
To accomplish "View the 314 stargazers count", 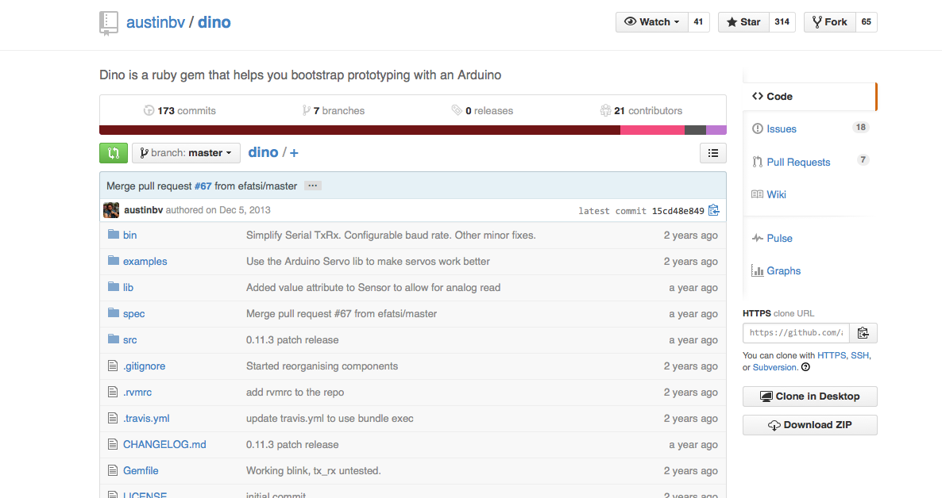I will pos(782,22).
